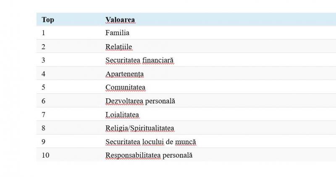Image resolution: width=336 pixels, height=177 pixels.
Task: Place cursor in "Securitatea financiară" text
Action: (139, 60)
